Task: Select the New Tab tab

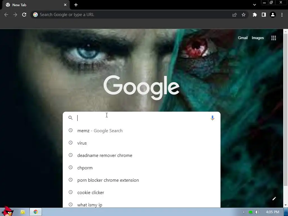Action: pyautogui.click(x=36, y=5)
